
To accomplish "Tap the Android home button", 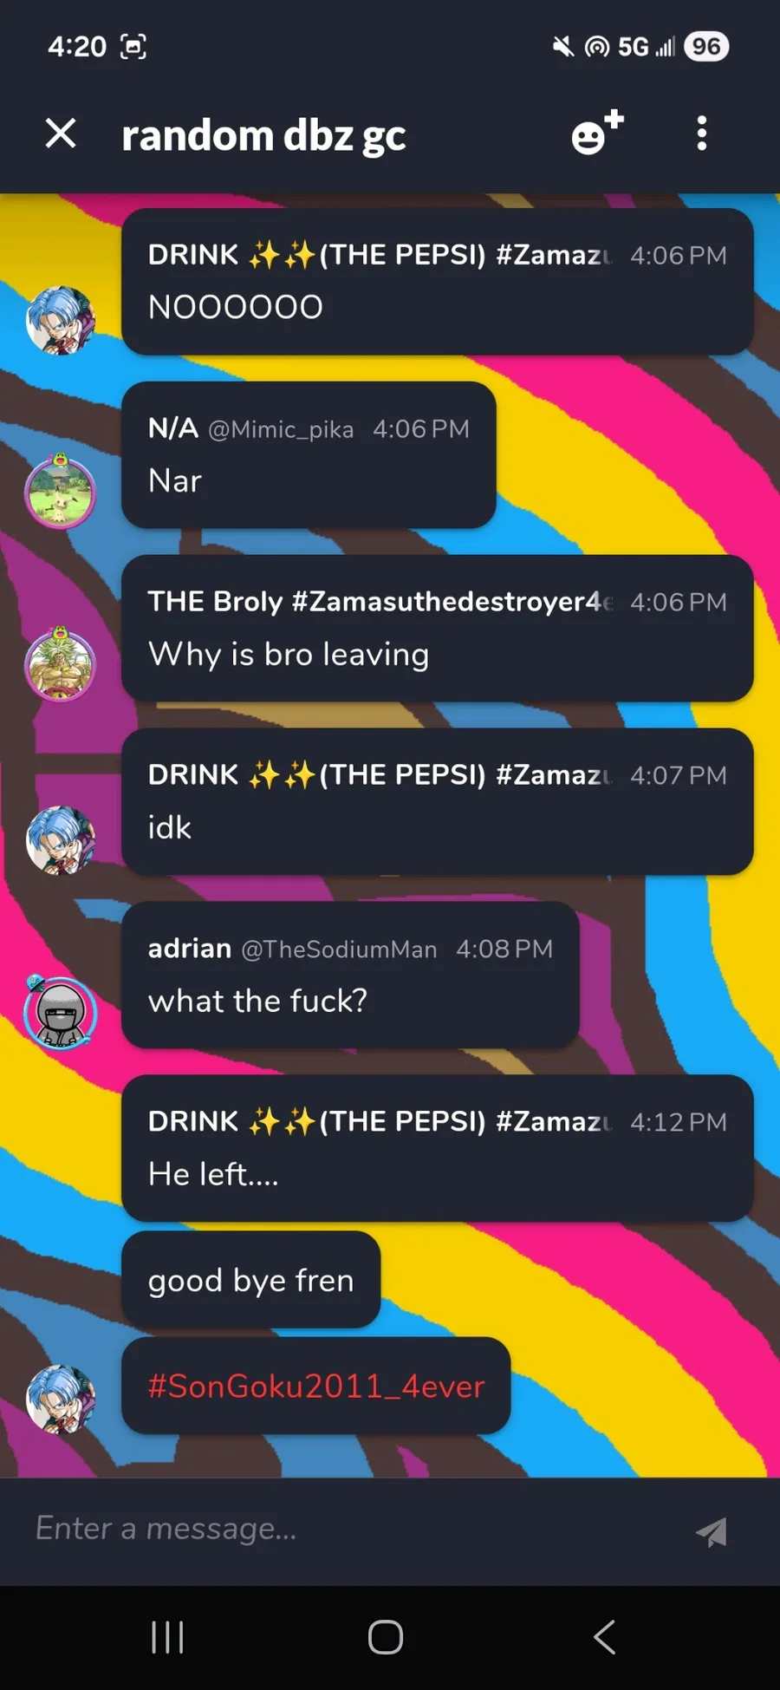I will pyautogui.click(x=386, y=1637).
